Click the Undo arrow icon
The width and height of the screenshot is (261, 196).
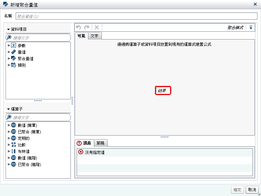pos(79,27)
